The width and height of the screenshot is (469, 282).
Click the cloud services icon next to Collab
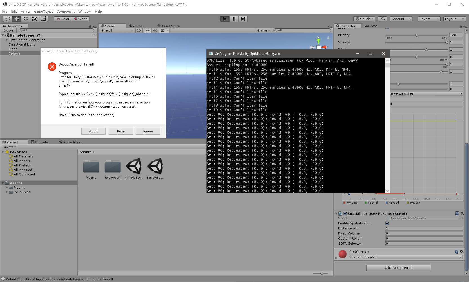point(382,19)
